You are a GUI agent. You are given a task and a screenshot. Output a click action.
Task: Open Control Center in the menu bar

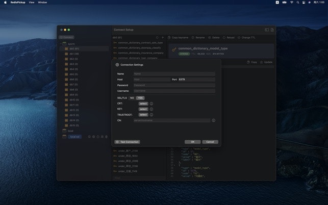304,3
